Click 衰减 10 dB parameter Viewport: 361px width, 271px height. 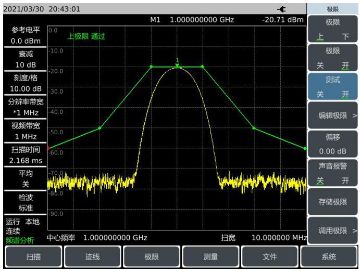pyautogui.click(x=26, y=59)
